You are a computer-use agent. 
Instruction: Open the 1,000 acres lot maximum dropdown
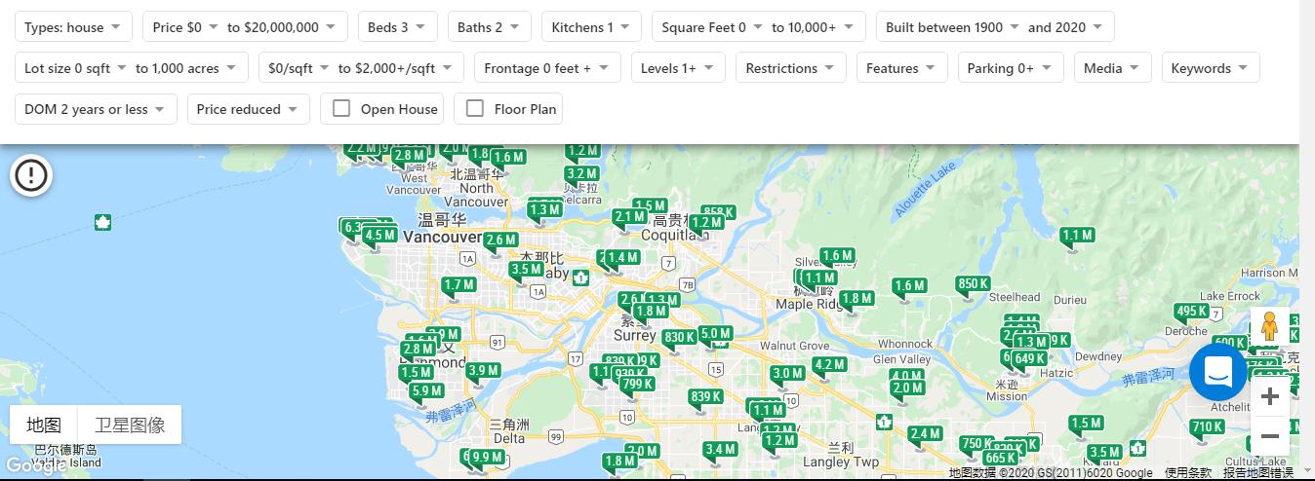pyautogui.click(x=186, y=68)
